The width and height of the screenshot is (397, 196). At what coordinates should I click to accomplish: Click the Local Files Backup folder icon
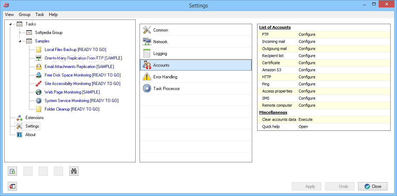[39, 50]
